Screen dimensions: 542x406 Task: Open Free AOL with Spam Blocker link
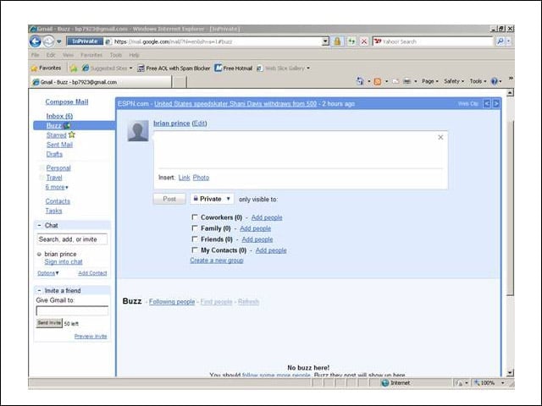pos(174,69)
